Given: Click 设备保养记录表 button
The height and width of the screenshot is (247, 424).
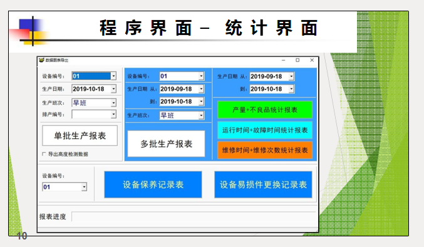Looking at the screenshot, I should click(153, 184).
